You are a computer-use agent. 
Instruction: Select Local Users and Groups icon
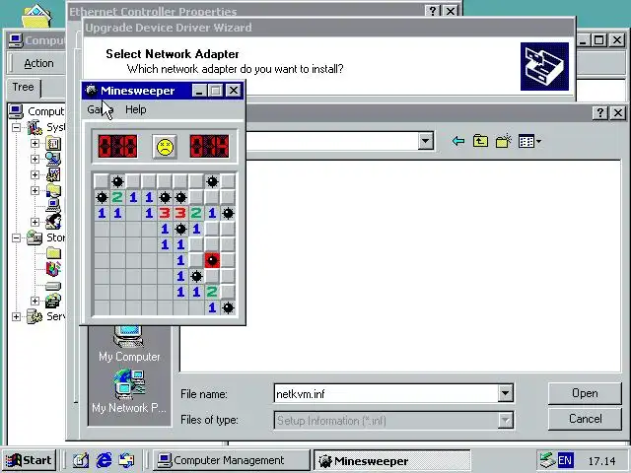click(x=53, y=222)
